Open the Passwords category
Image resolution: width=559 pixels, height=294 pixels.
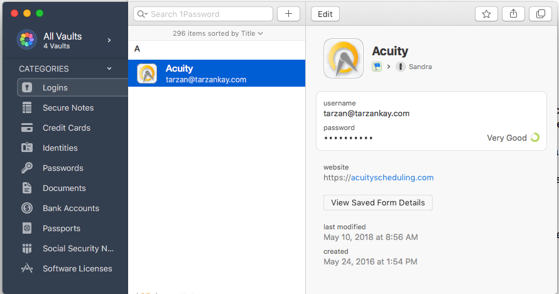[63, 168]
